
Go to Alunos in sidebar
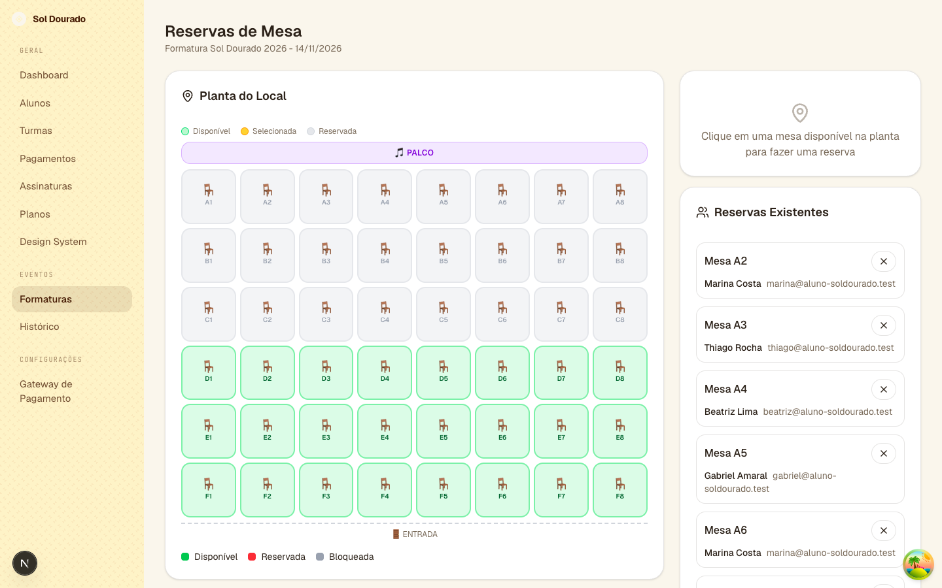72,103
